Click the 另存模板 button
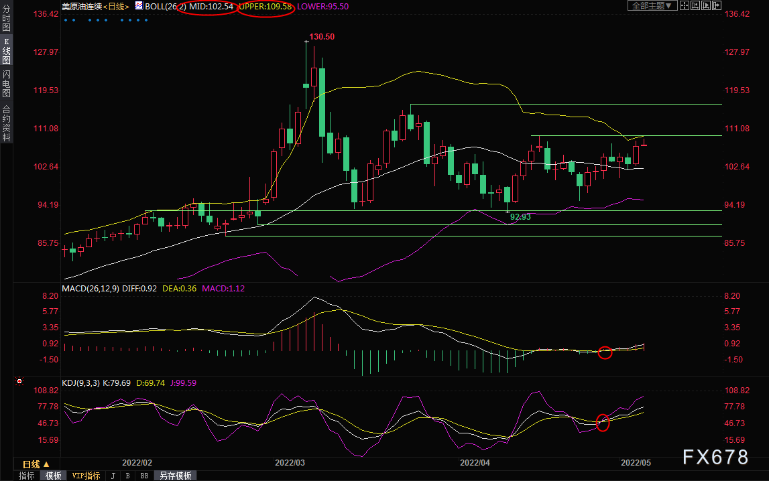Image resolution: width=769 pixels, height=481 pixels. pyautogui.click(x=176, y=476)
